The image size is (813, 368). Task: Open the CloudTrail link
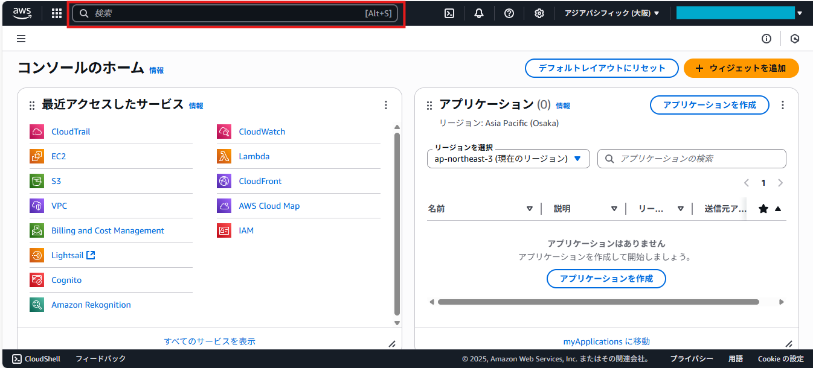pyautogui.click(x=71, y=132)
